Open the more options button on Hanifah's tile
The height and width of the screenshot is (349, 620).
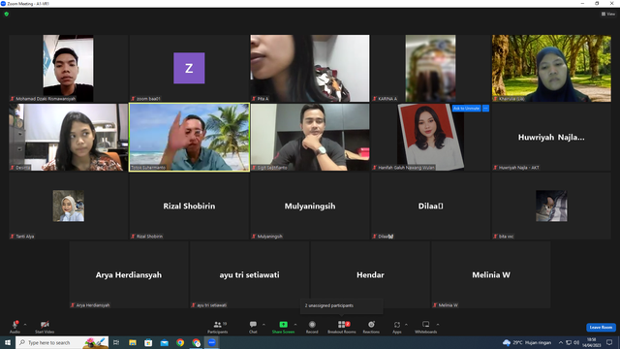pos(485,108)
